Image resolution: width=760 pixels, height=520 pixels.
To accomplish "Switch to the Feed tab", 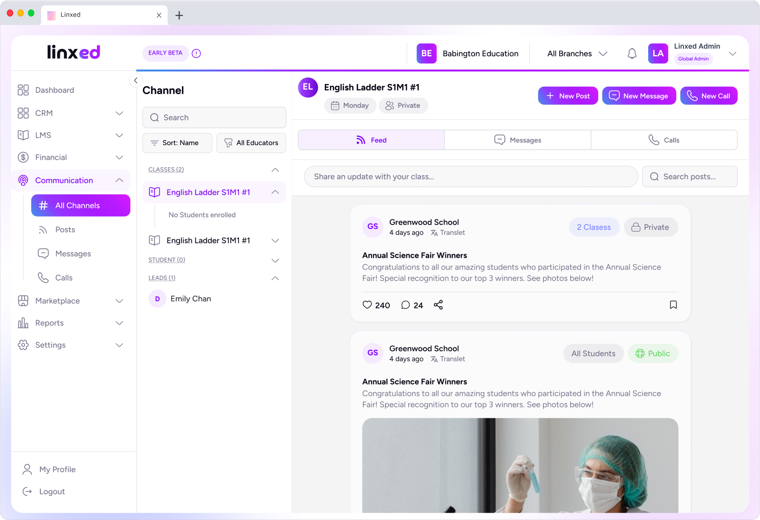I will tap(371, 140).
